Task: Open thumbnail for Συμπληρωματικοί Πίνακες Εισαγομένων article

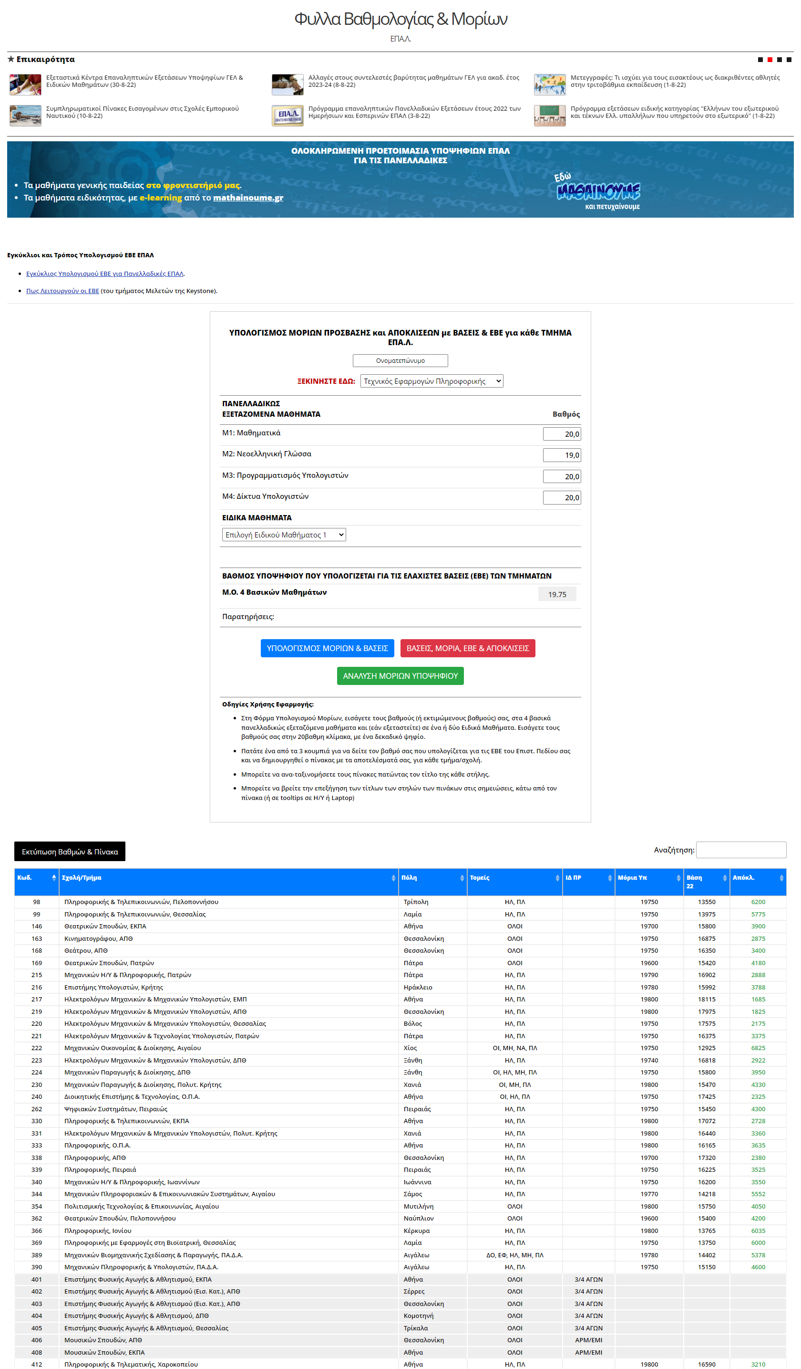Action: coord(25,116)
